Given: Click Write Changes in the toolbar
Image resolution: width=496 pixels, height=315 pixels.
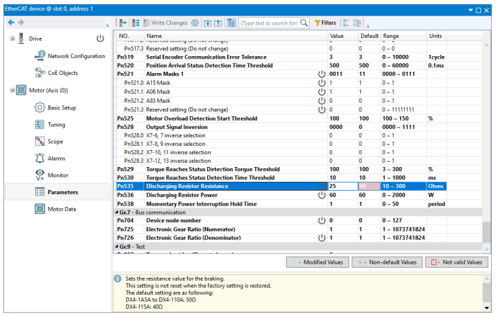Looking at the screenshot, I should pyautogui.click(x=165, y=23).
